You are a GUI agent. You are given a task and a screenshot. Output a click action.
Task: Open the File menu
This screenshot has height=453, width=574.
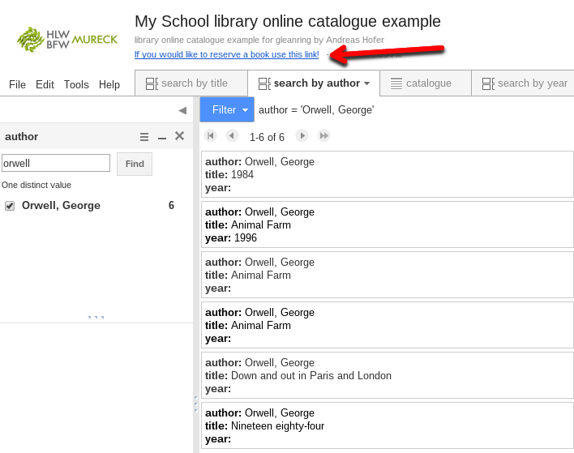[17, 84]
